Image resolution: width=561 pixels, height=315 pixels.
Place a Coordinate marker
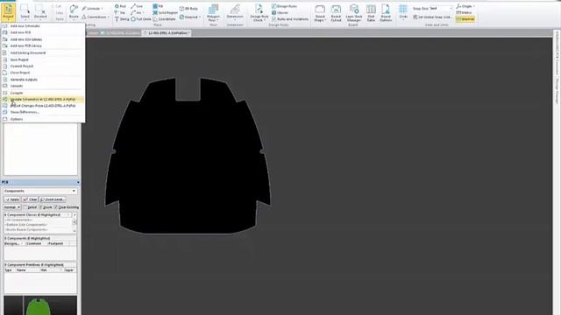164,19
